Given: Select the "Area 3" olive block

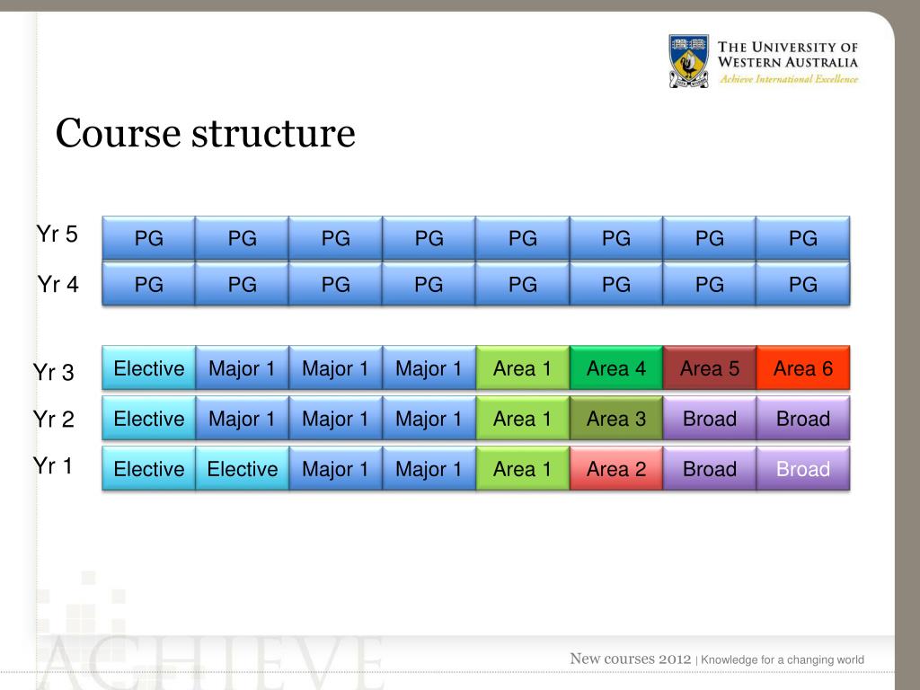Looking at the screenshot, I should pyautogui.click(x=616, y=419).
